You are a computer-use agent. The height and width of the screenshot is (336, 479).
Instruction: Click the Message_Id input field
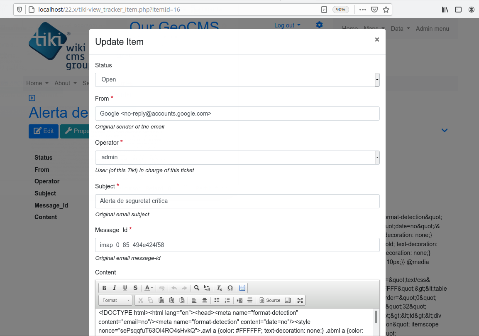237,245
